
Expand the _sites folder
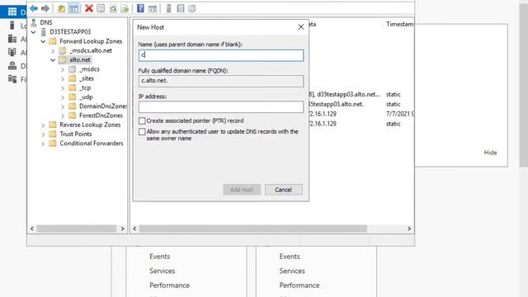coord(63,78)
